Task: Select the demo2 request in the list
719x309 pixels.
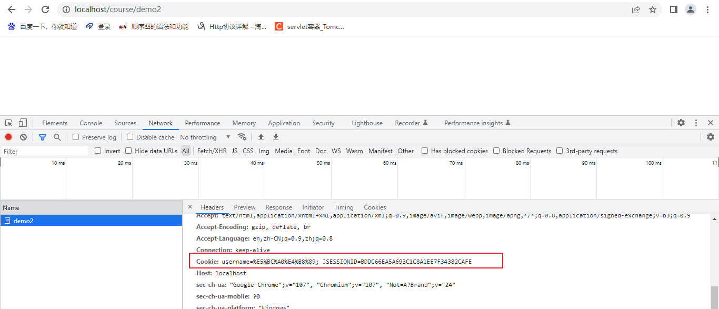Action: pos(24,221)
